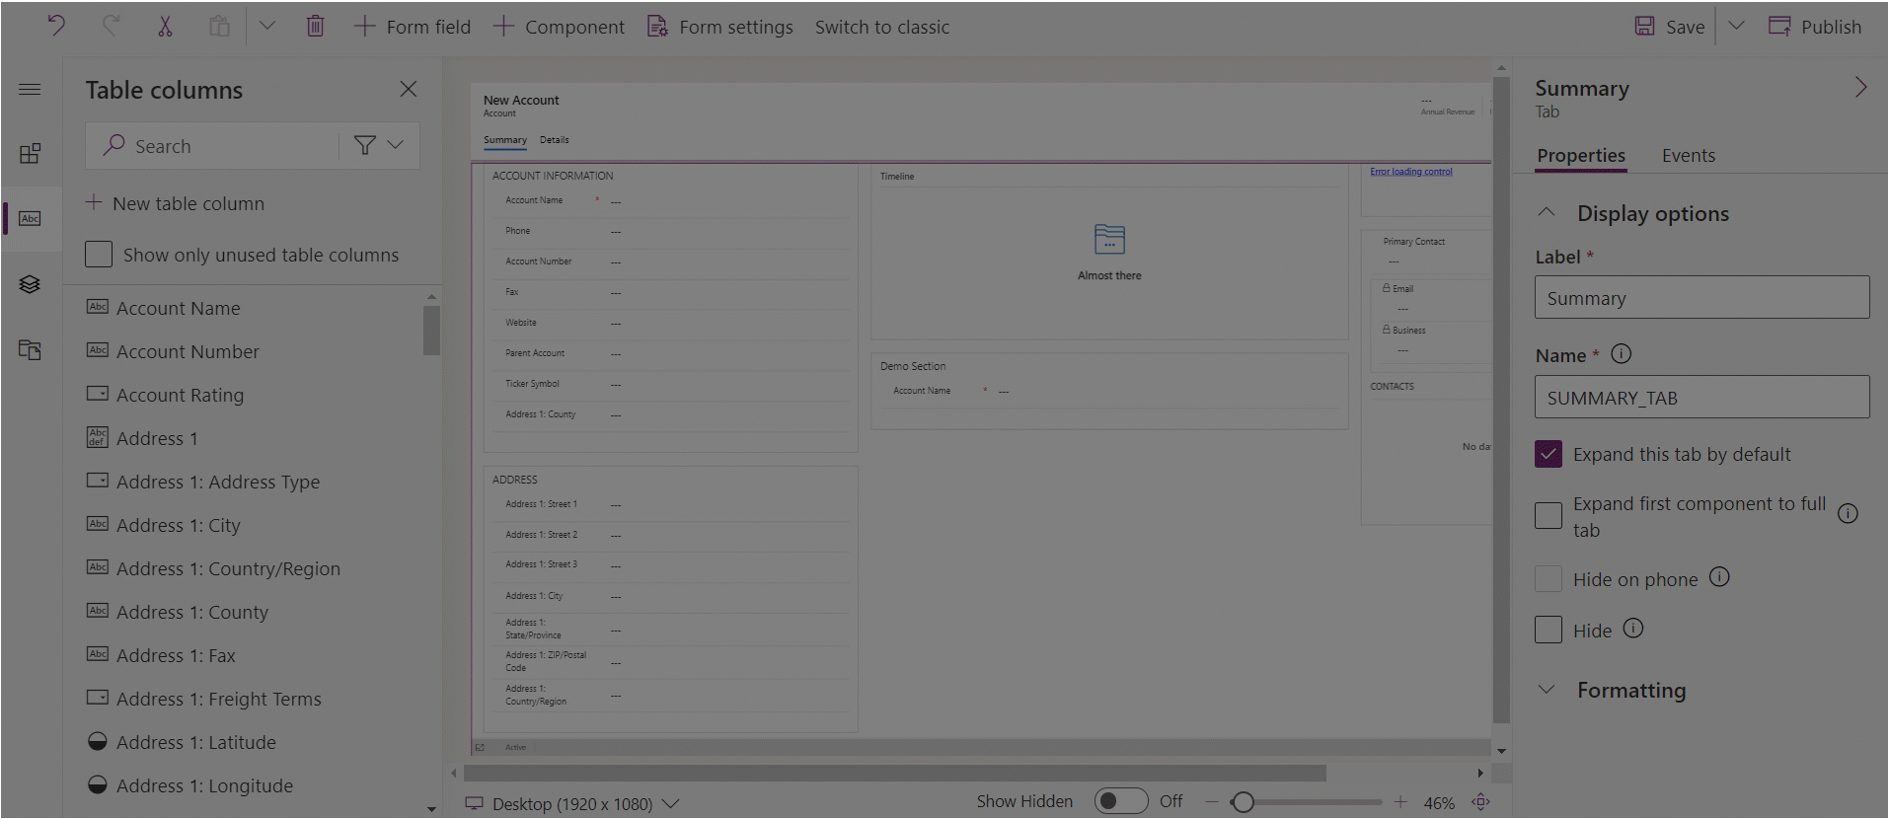The image size is (1889, 819).
Task: Open the Tree view layers icon
Action: (30, 284)
